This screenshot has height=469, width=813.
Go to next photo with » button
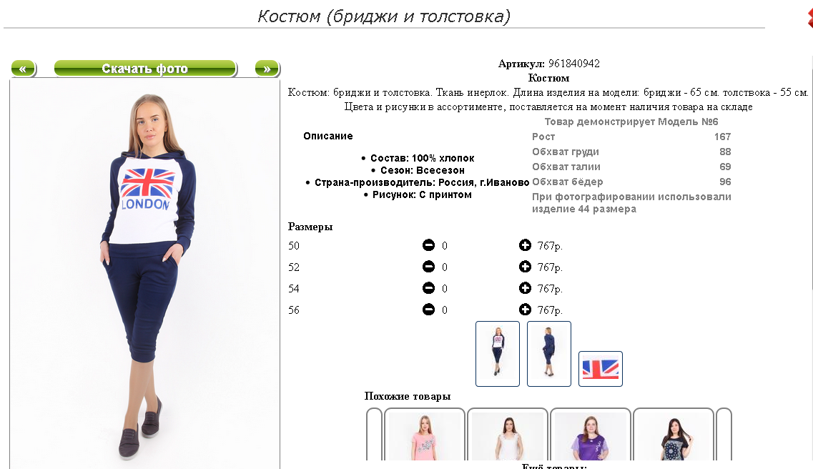pyautogui.click(x=267, y=69)
